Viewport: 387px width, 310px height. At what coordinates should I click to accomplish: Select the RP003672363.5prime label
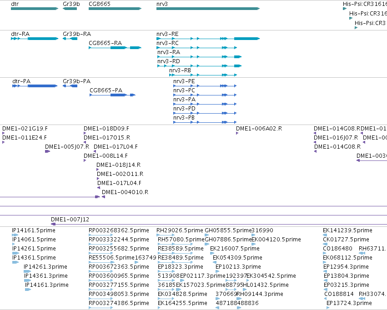pos(119,267)
